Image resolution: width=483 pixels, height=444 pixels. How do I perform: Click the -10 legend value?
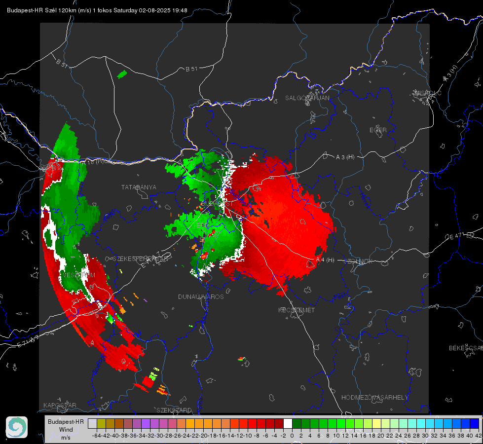click(x=248, y=436)
